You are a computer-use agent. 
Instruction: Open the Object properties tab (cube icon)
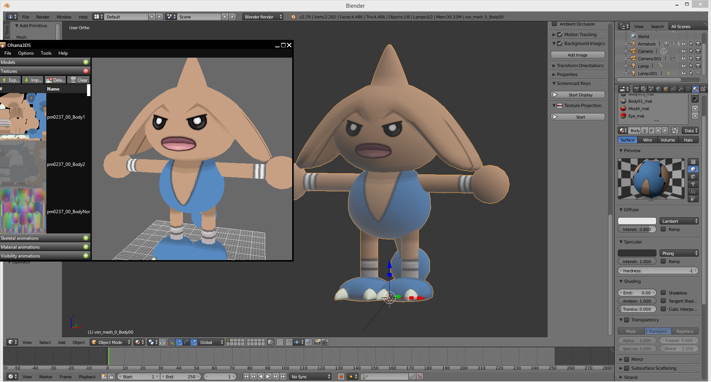point(666,89)
